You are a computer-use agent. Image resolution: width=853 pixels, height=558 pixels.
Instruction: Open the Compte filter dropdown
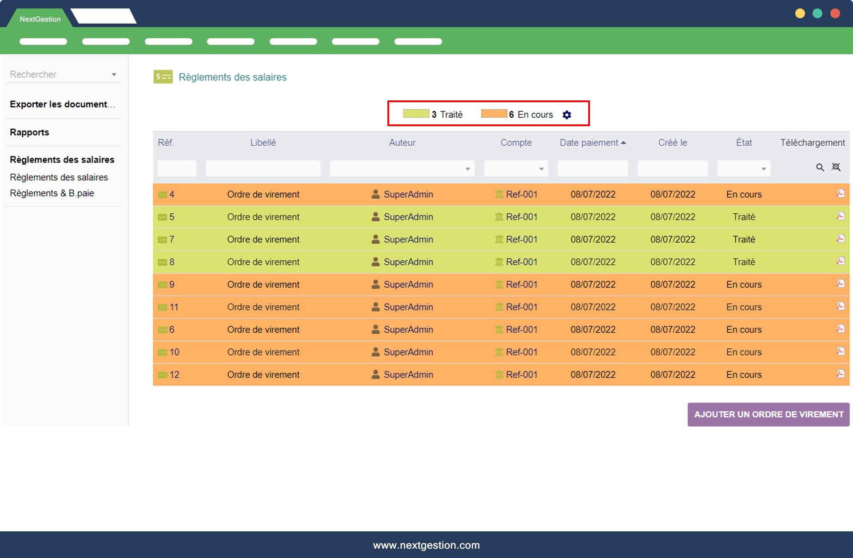[x=541, y=169]
